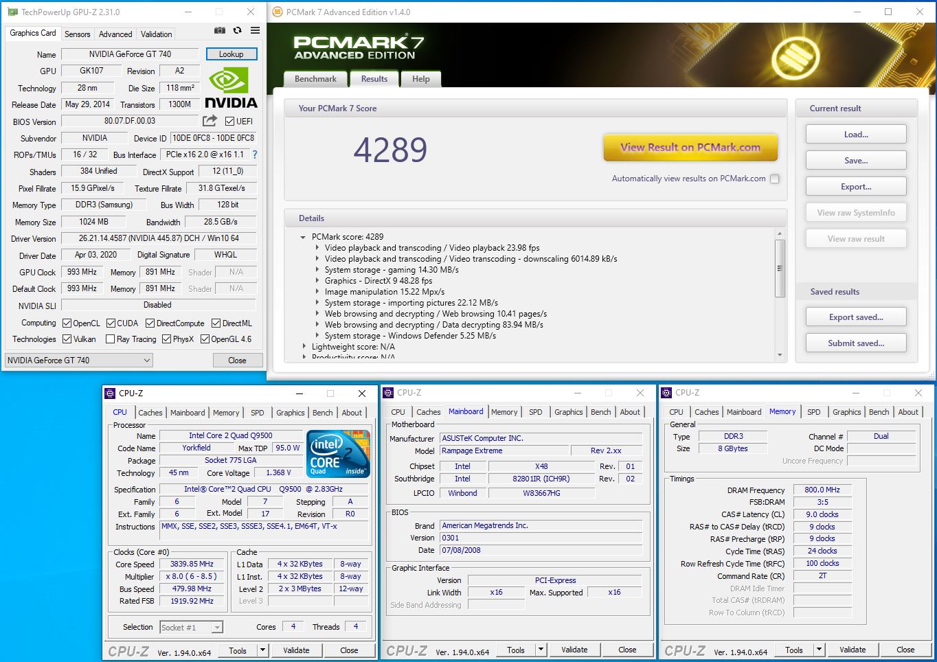Click the GPU Name field NVIDIA GeForce GT 740

tap(131, 54)
